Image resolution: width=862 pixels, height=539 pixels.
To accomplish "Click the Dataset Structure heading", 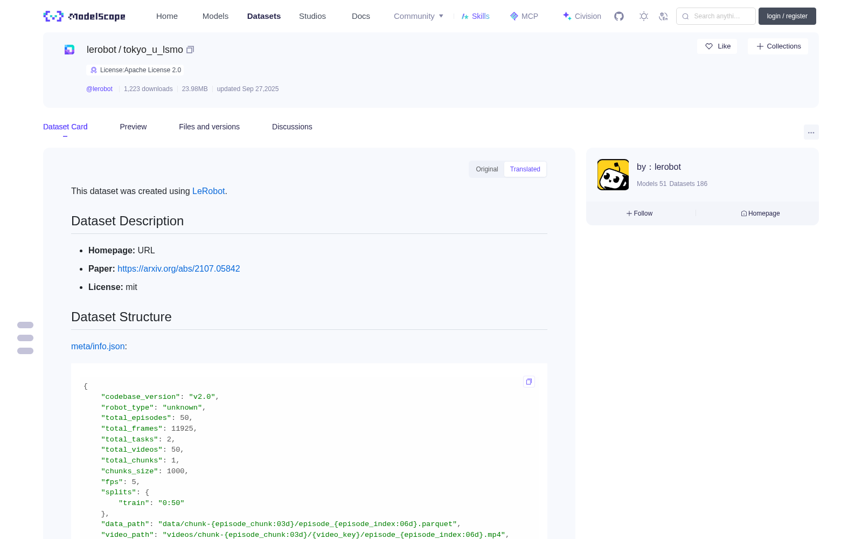I will tap(121, 317).
